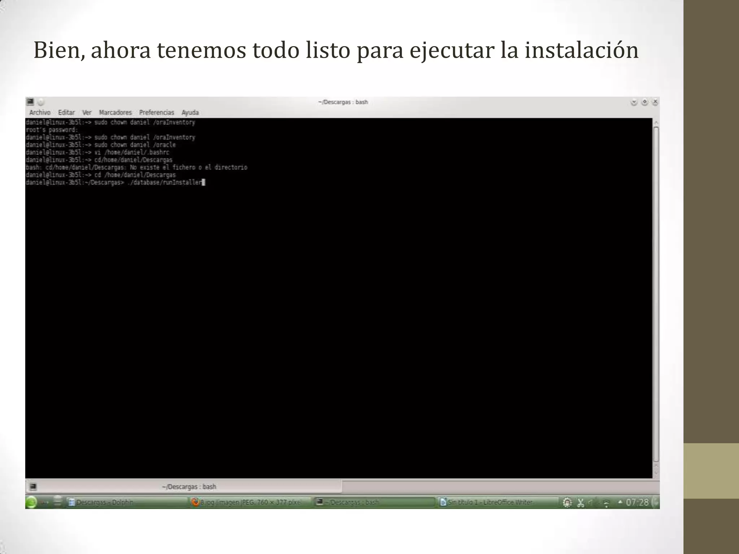Select the ~/Descargas : bash terminal tab
739x554 pixels.
(184, 487)
